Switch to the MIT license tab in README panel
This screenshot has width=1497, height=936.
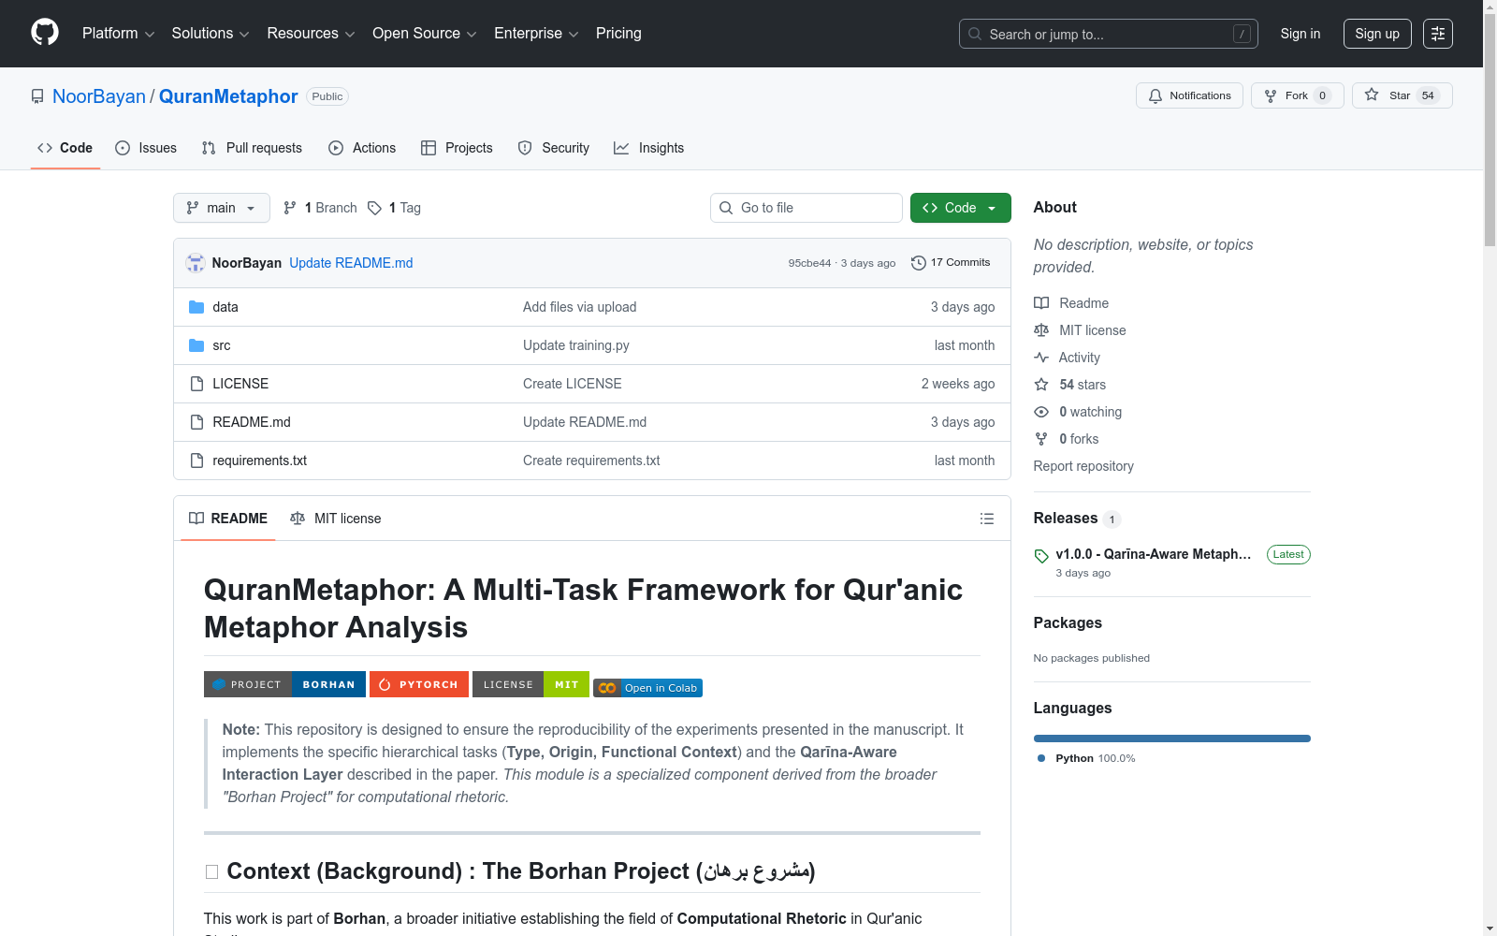pos(336,519)
